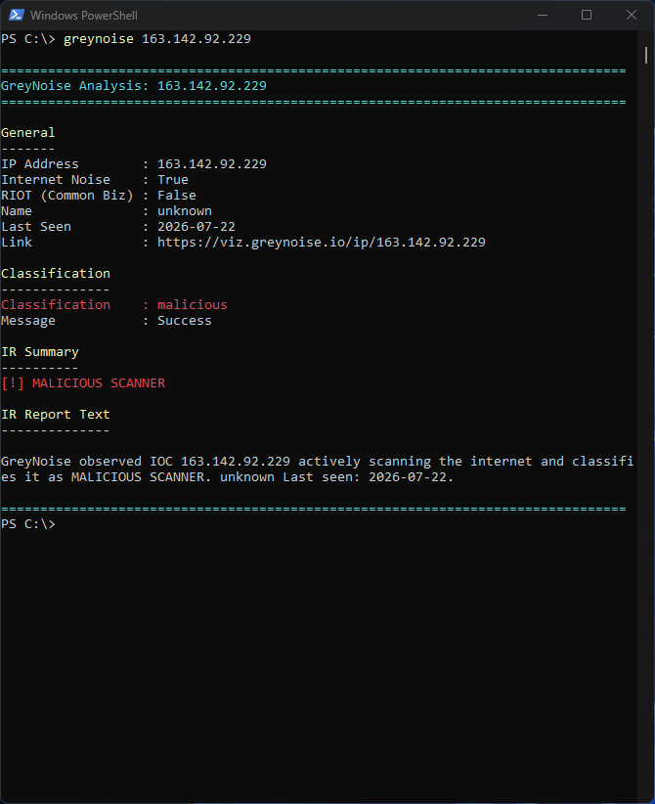
Task: Maximize the Windows PowerShell window
Action: pyautogui.click(x=587, y=15)
